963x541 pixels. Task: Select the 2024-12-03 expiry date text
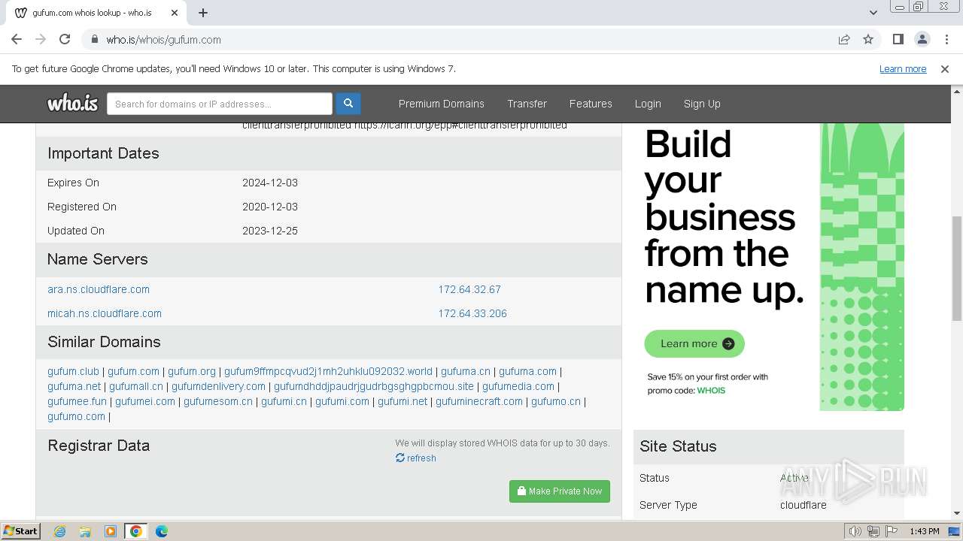pyautogui.click(x=270, y=183)
